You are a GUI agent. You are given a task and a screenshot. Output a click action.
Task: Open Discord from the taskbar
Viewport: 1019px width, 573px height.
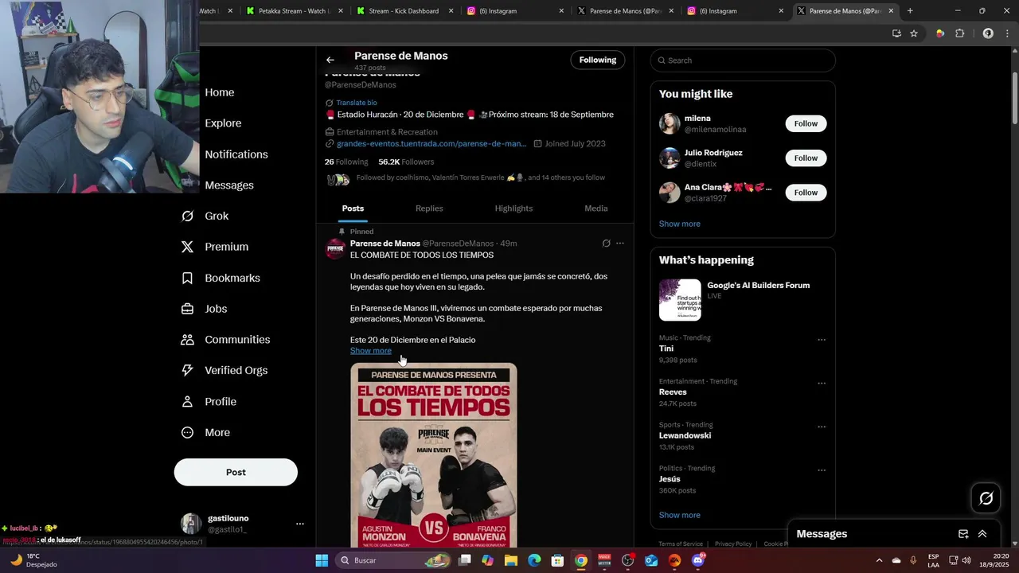[698, 560]
